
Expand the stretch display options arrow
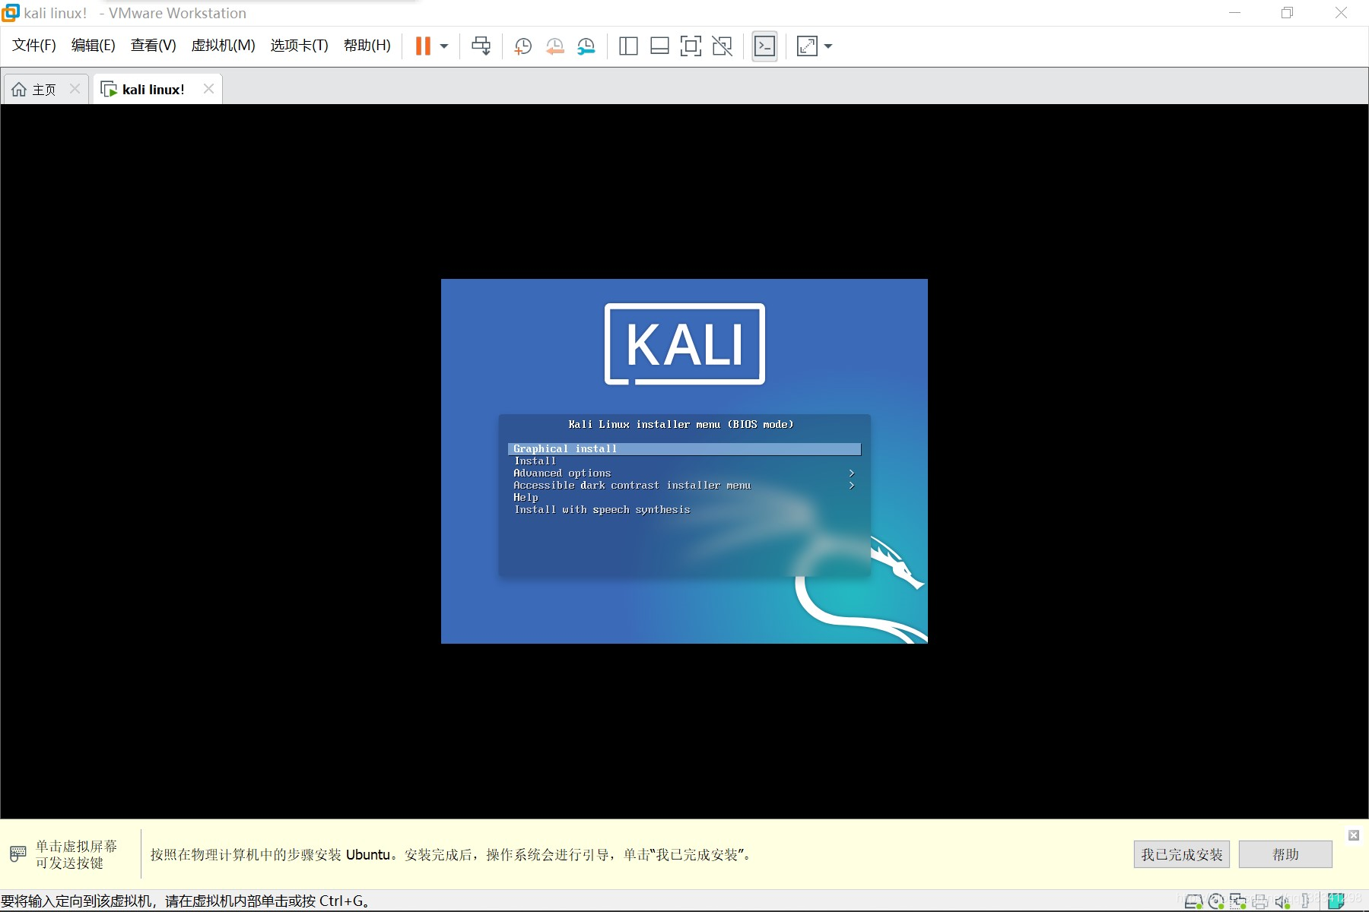[828, 46]
